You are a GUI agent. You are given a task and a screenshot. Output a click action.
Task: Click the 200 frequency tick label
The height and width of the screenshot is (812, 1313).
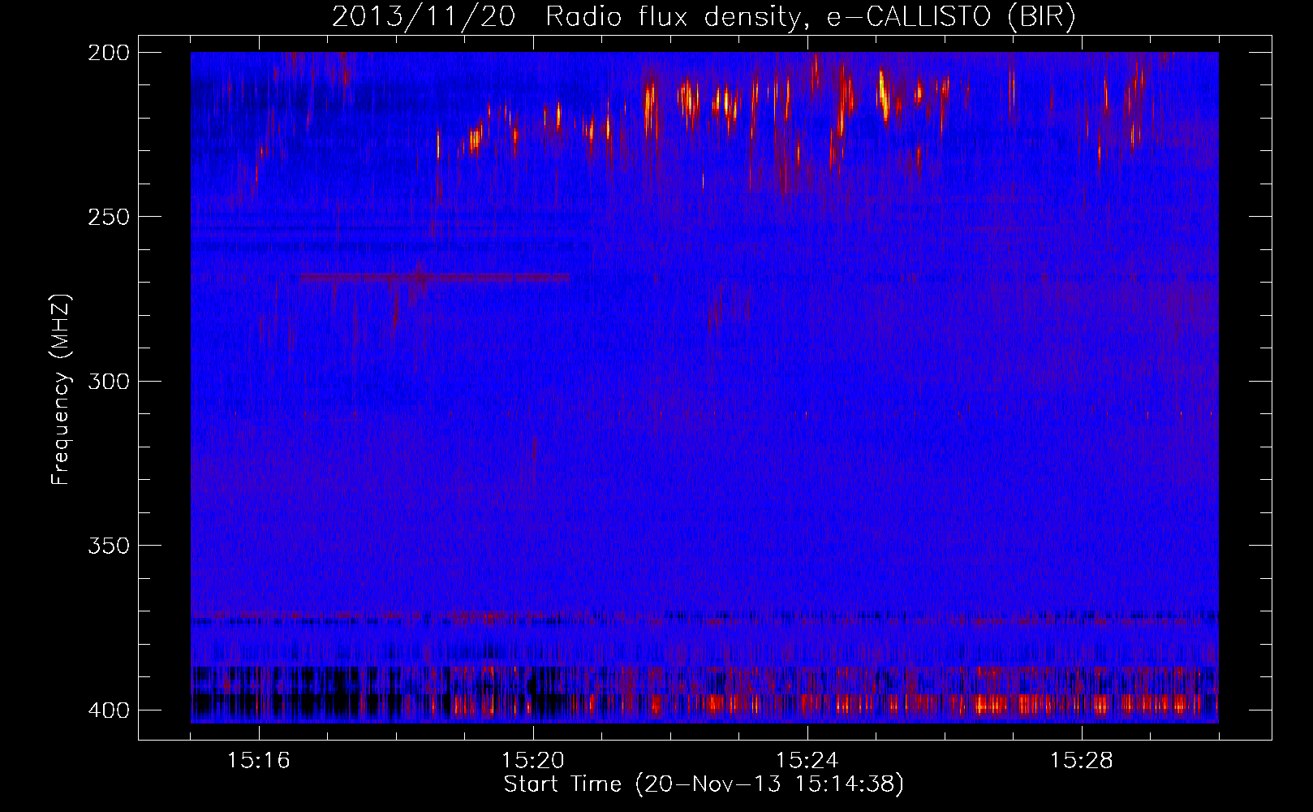click(x=108, y=52)
